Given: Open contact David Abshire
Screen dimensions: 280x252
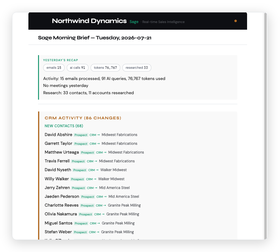Looking at the screenshot, I should pyautogui.click(x=58, y=135).
